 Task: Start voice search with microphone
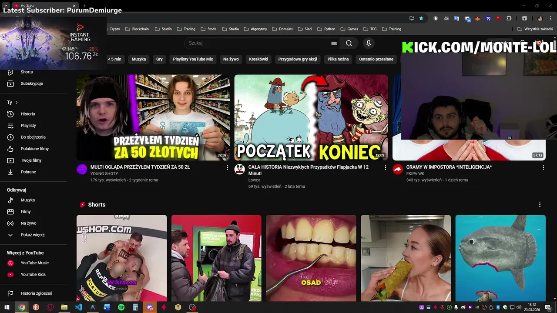(369, 43)
